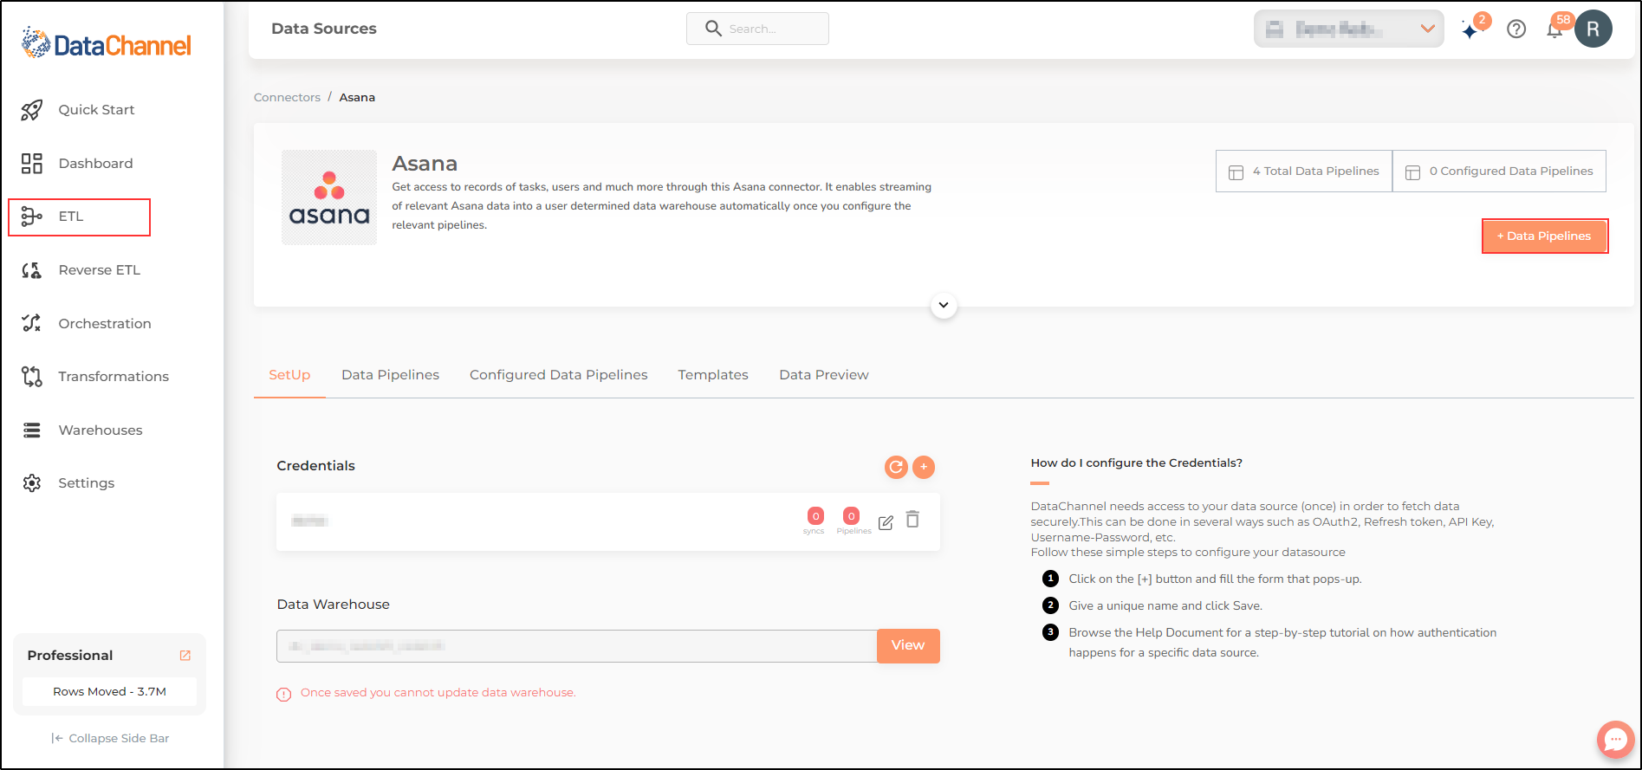
Task: Click 'Once saved you cannot update data warehouse.'
Action: coord(438,693)
